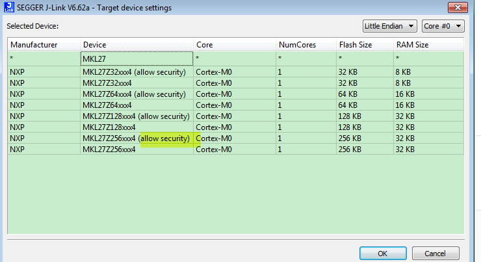Screen dimensions: 481x262
Task: Choose MKL27Z128xxx4 (allow security) device row
Action: point(135,116)
